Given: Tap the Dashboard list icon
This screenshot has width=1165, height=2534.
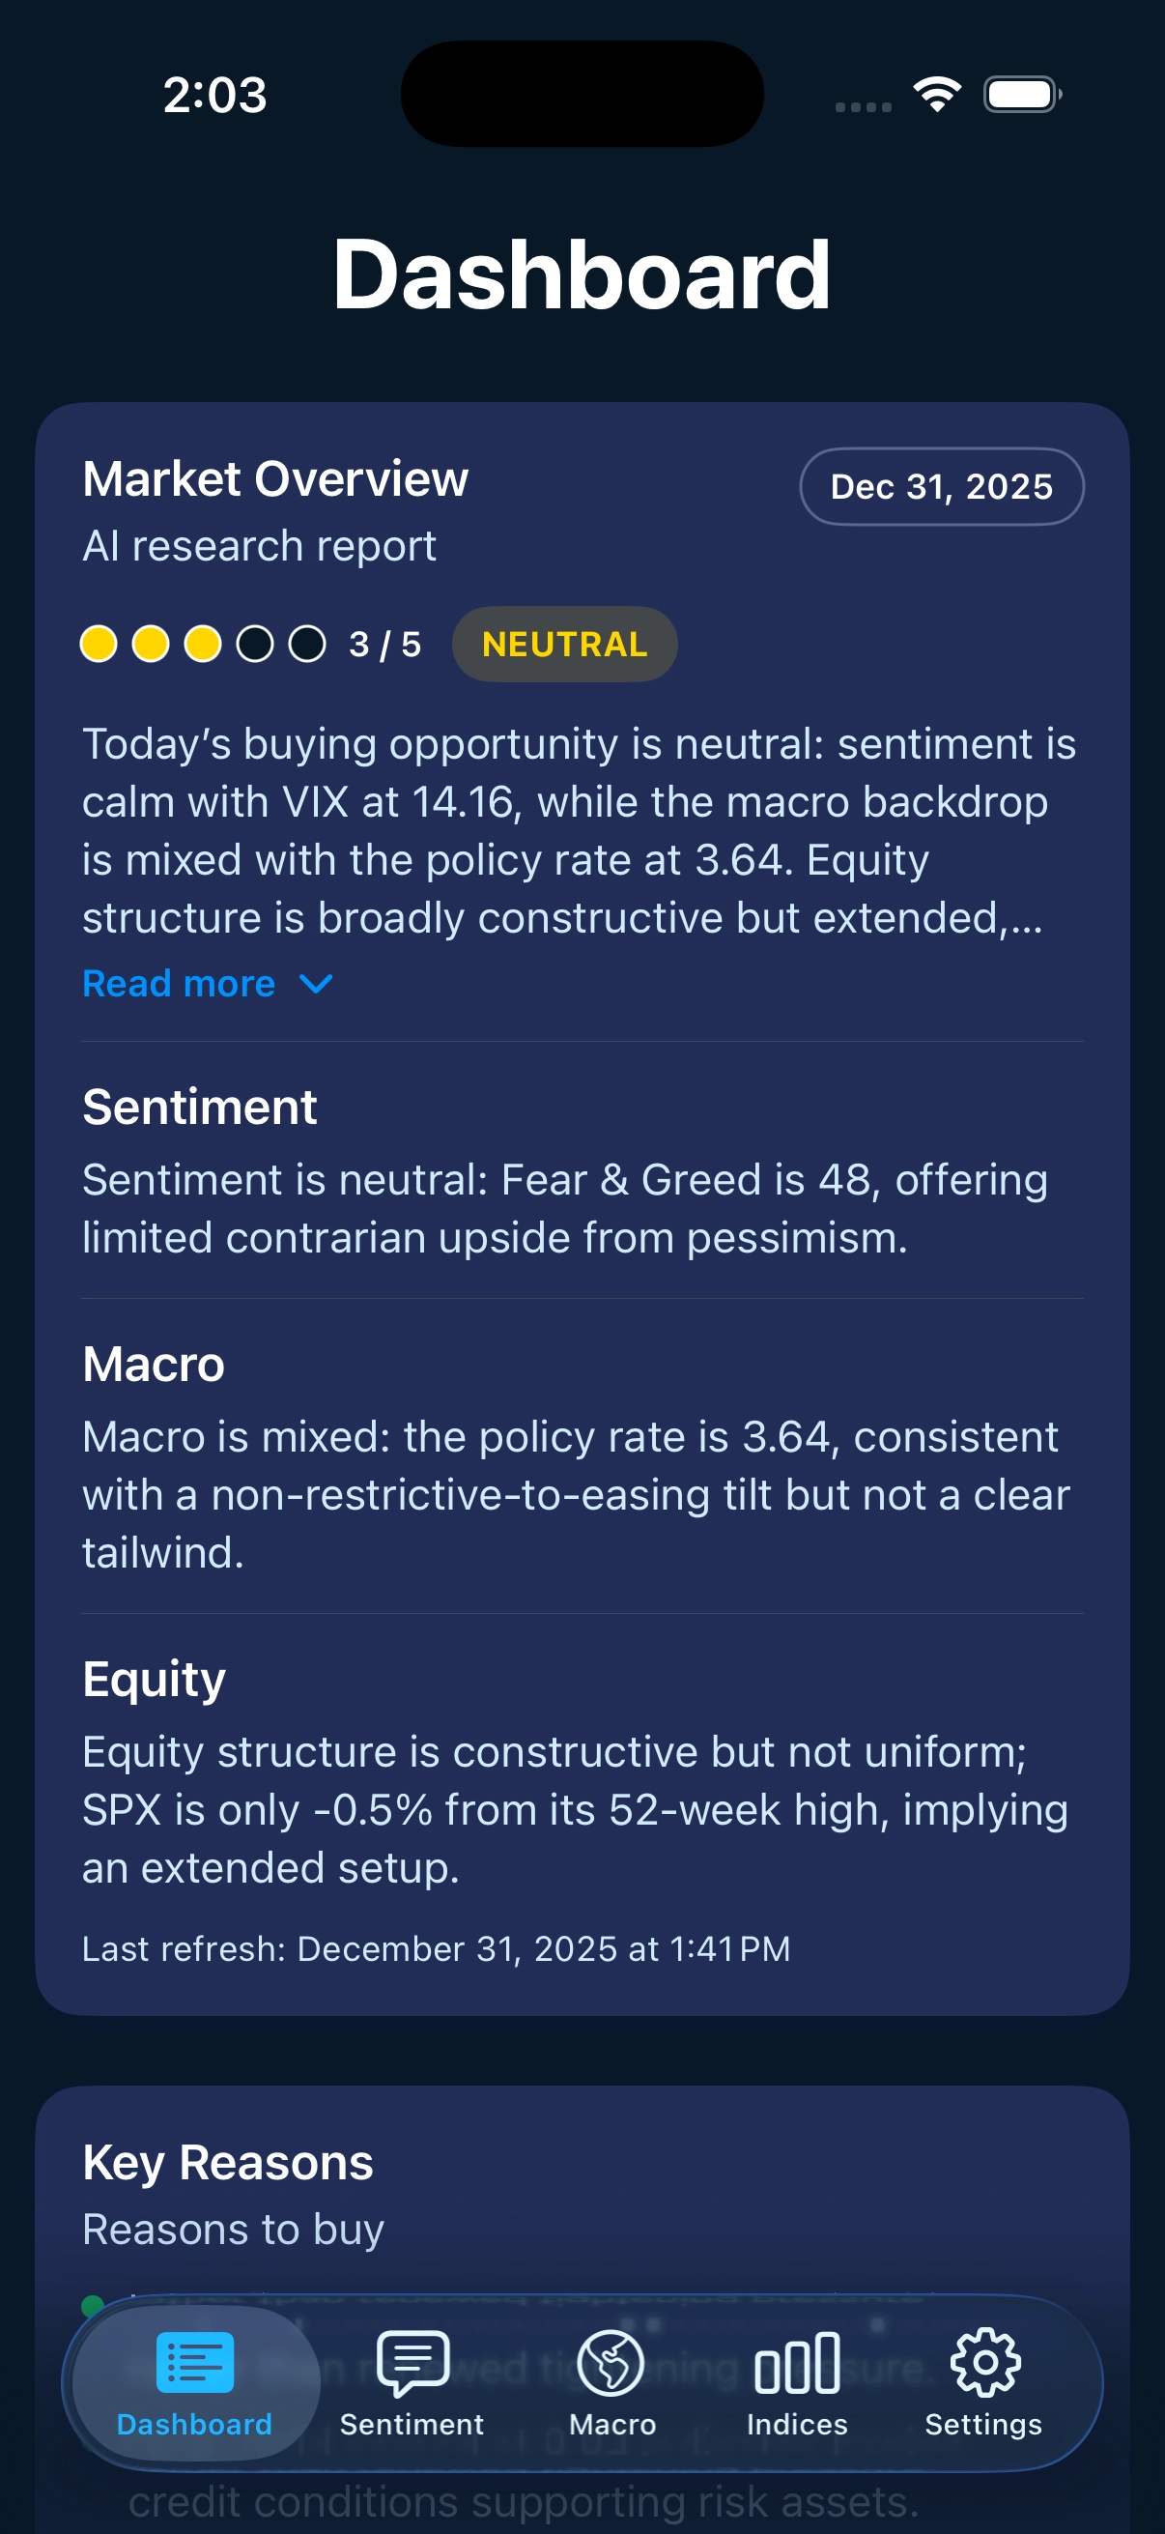Looking at the screenshot, I should click(x=195, y=2361).
